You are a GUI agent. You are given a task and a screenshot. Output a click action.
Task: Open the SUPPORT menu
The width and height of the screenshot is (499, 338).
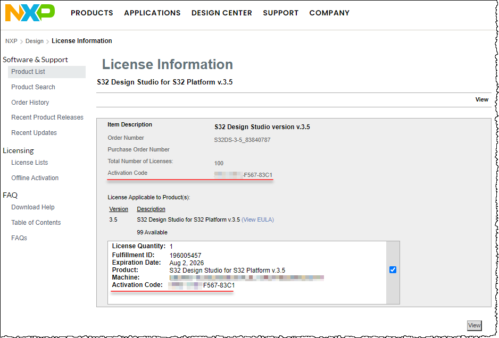[x=280, y=13]
